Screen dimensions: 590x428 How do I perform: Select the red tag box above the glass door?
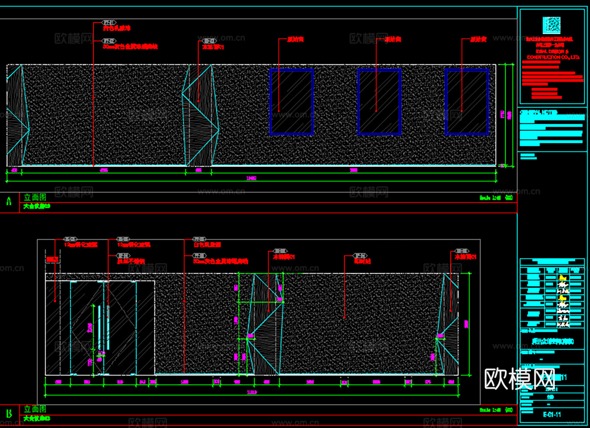[52, 259]
